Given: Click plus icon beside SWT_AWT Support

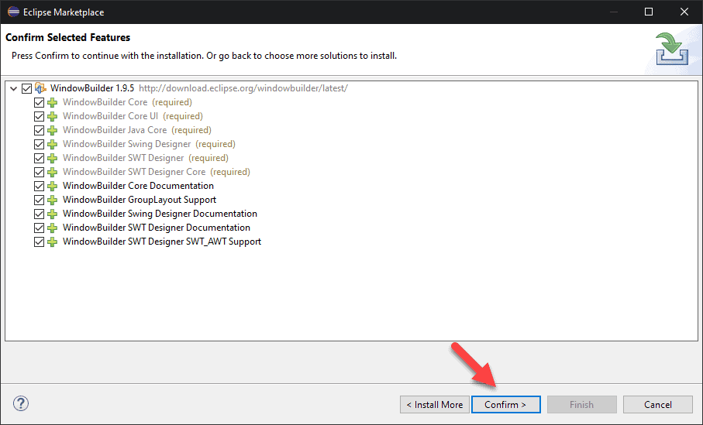Looking at the screenshot, I should (x=53, y=242).
